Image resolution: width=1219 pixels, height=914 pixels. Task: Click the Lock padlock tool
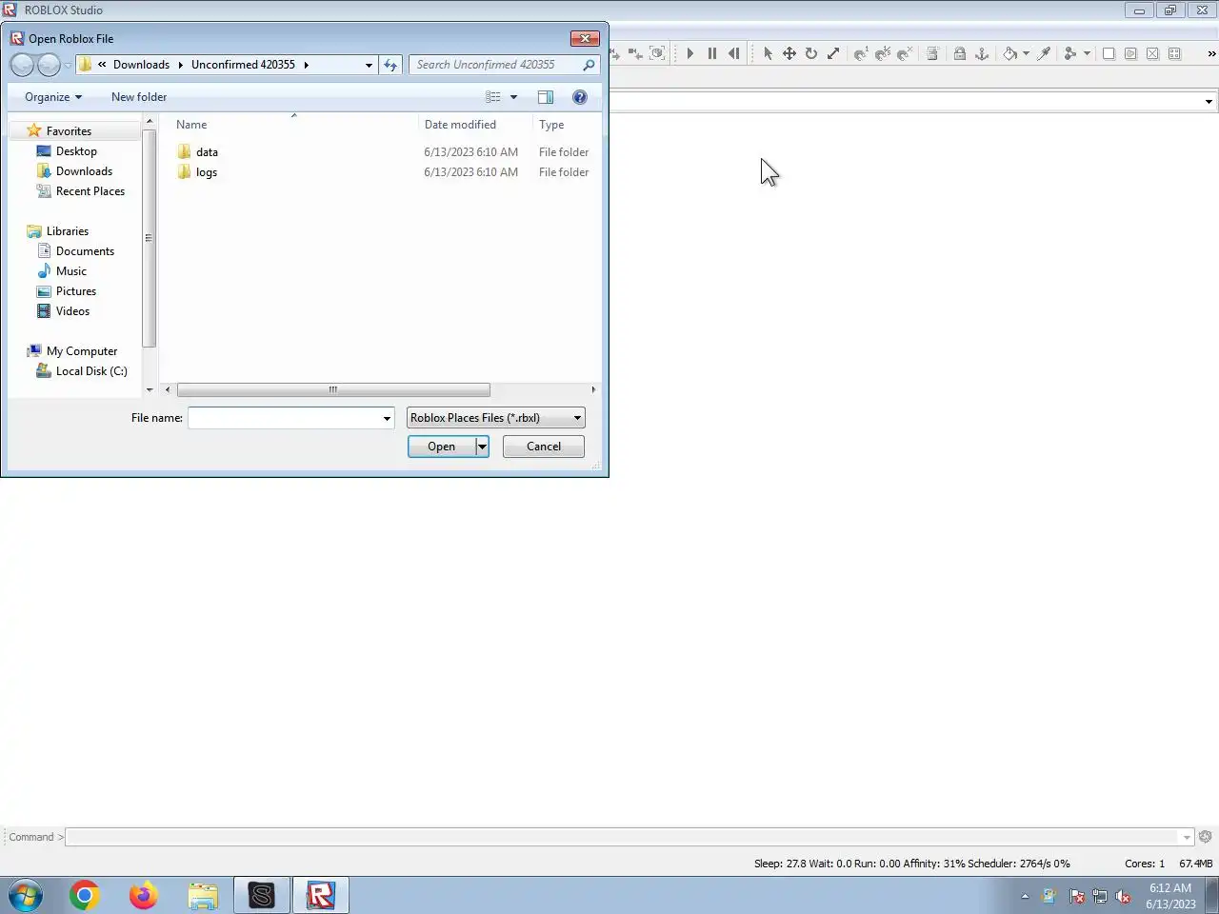click(x=960, y=54)
